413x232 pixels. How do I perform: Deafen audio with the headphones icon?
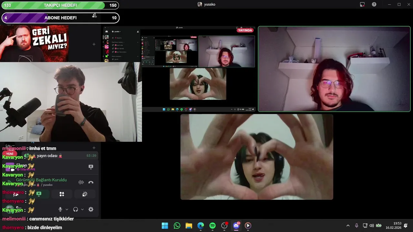76,209
